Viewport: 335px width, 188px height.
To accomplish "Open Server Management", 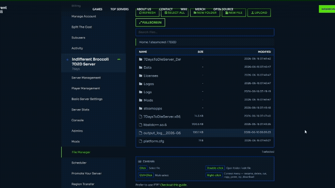I will click(86, 78).
